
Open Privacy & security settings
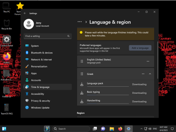pos(48,101)
